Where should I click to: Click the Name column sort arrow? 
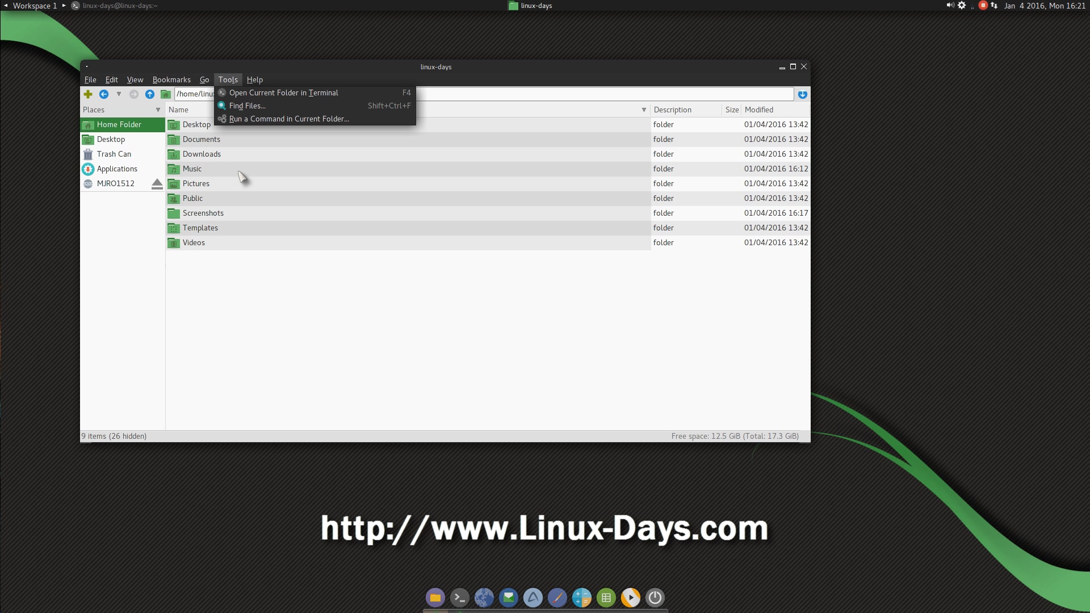644,110
